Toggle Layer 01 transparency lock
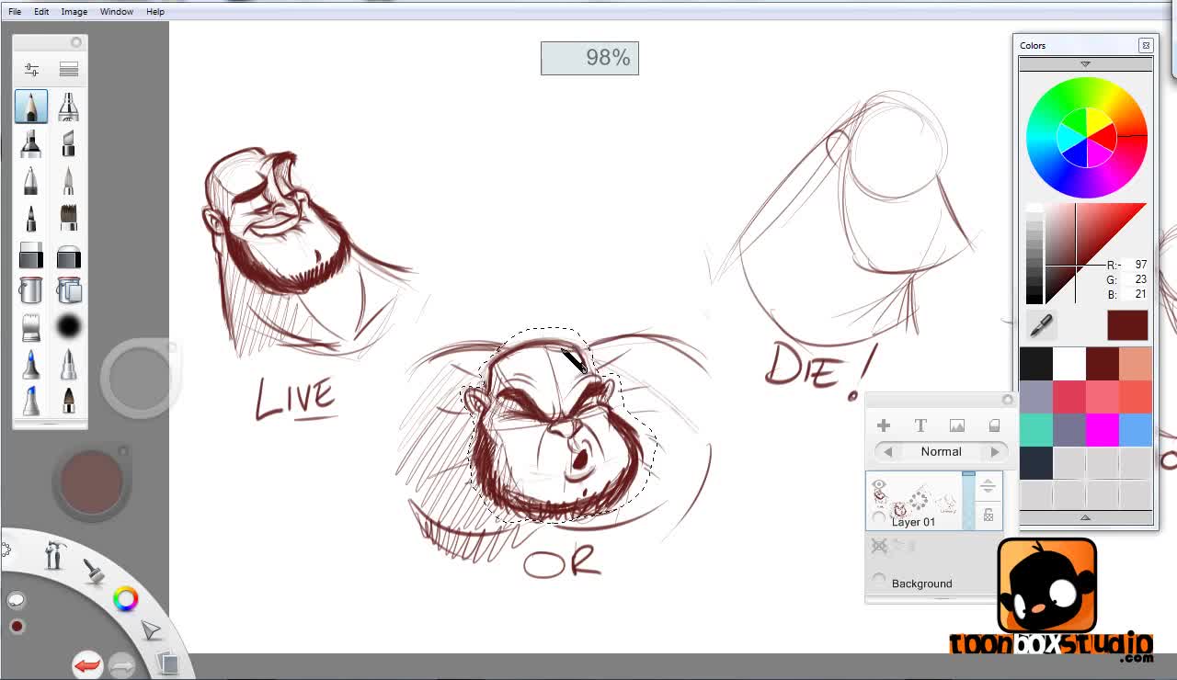This screenshot has width=1177, height=680. click(x=988, y=516)
